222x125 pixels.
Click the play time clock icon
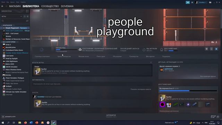pyautogui.click(x=144, y=50)
